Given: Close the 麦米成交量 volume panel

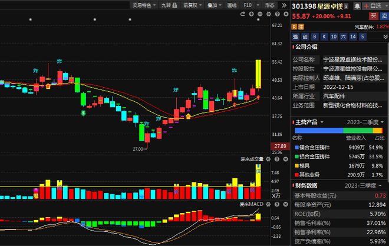Looking at the screenshot, I should tap(285, 159).
